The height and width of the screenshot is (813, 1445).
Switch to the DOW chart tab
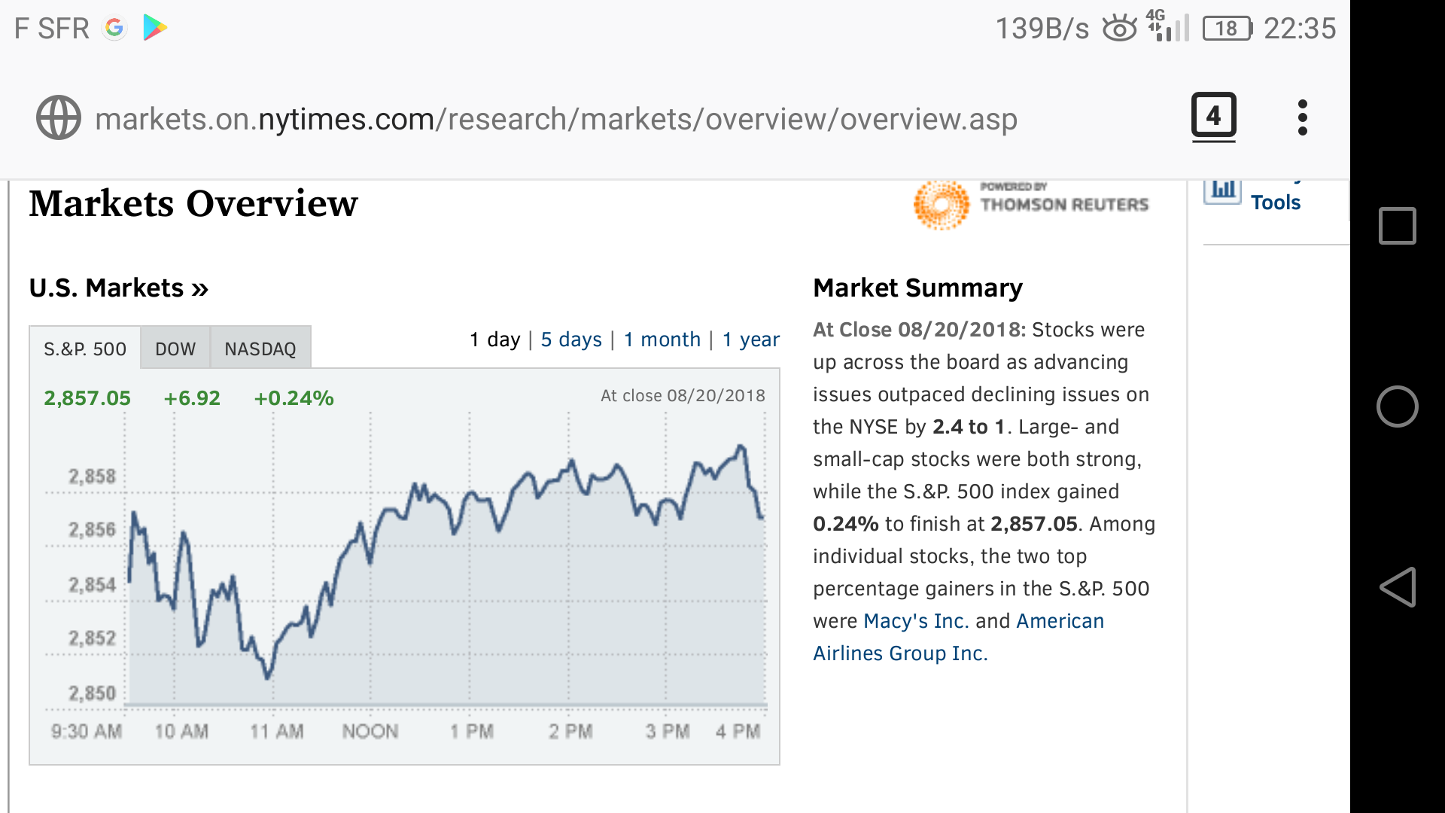tap(175, 349)
